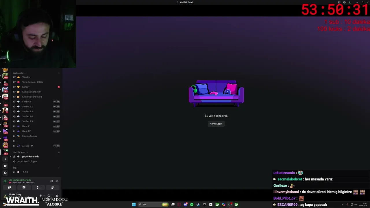Open Opera GX from the taskbar
370x208 pixels.
tap(179, 205)
